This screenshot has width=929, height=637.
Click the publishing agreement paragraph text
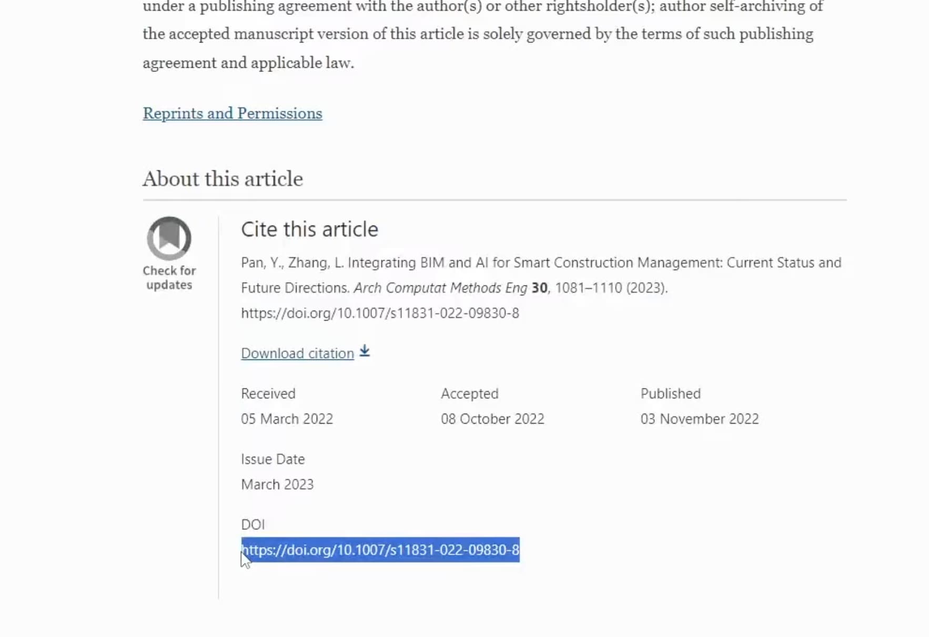483,34
